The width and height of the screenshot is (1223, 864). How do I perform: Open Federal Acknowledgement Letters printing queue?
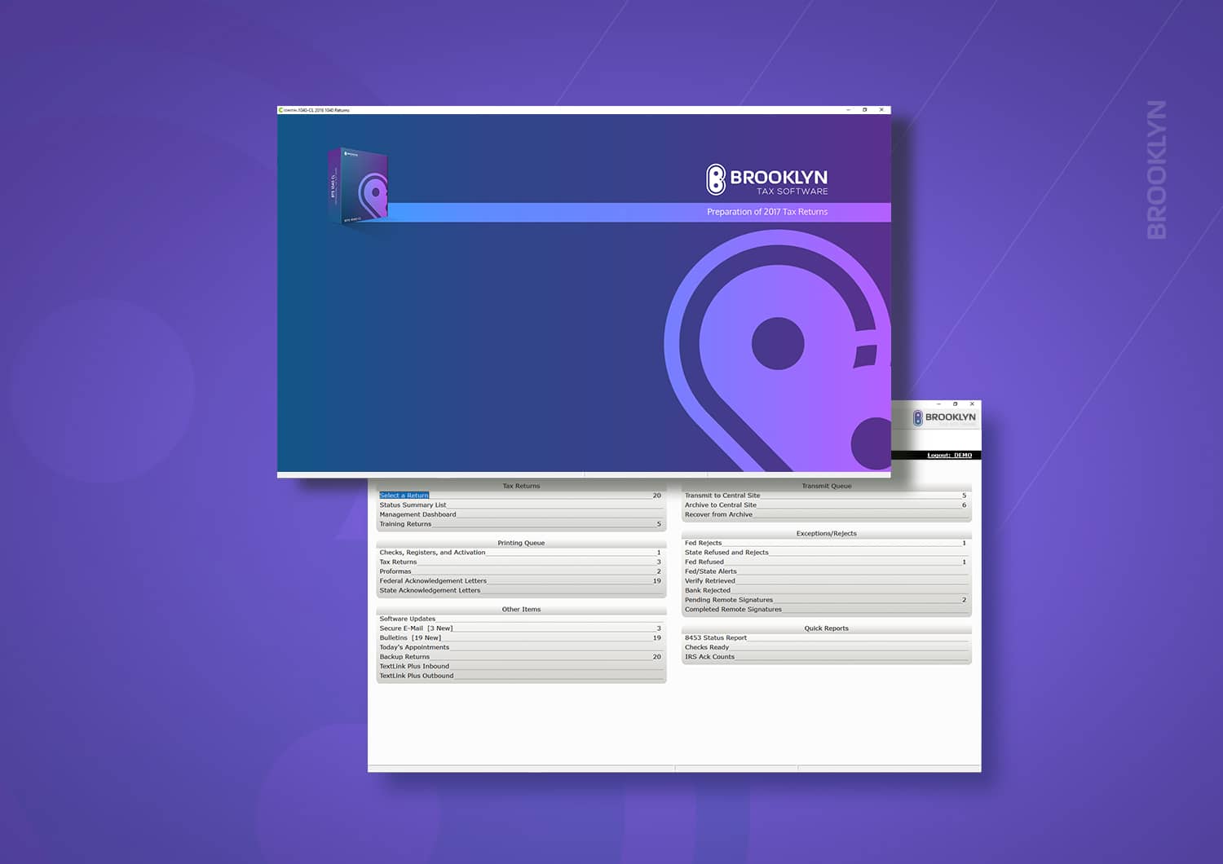433,581
